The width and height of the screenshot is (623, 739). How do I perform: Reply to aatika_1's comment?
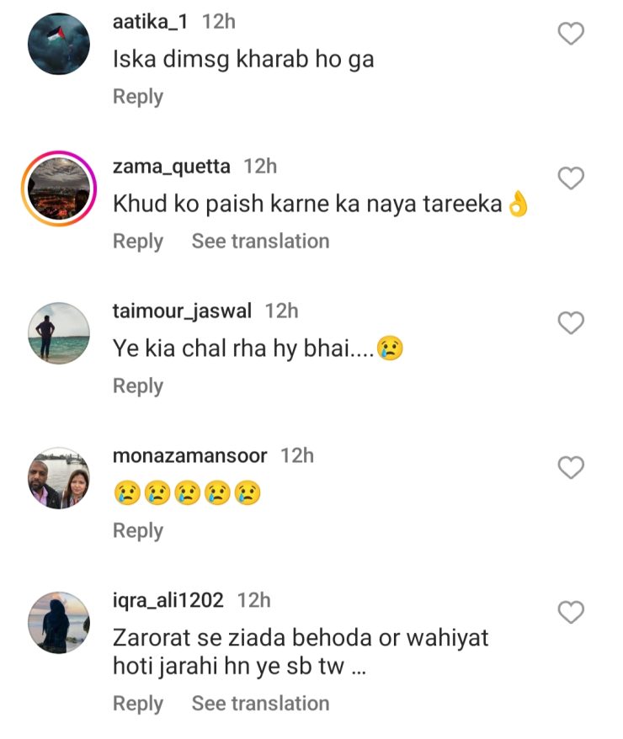click(x=137, y=97)
